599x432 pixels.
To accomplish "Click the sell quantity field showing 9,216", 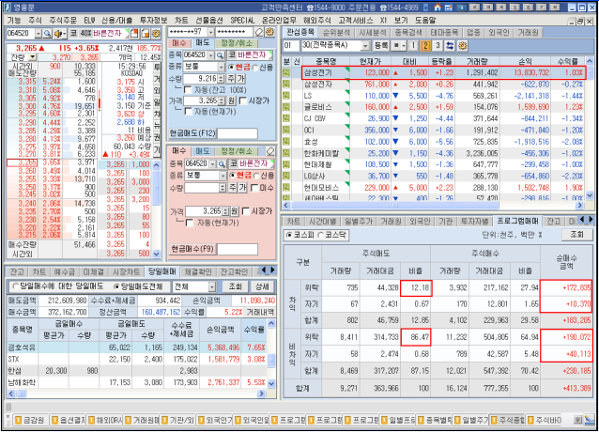I will [201, 79].
